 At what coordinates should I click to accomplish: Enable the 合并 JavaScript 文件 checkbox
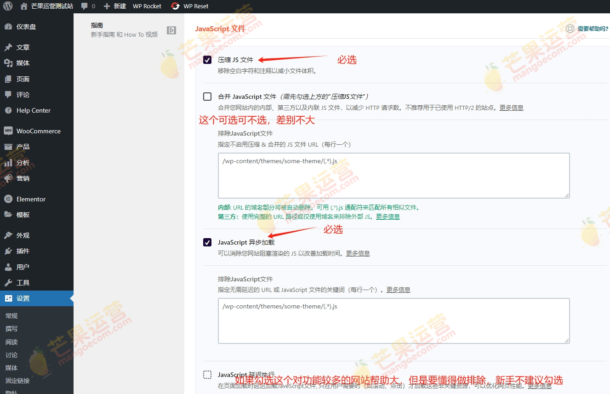[207, 97]
